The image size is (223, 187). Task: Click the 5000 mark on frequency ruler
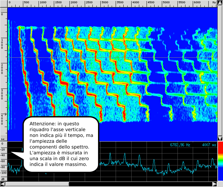(x=166, y=2)
